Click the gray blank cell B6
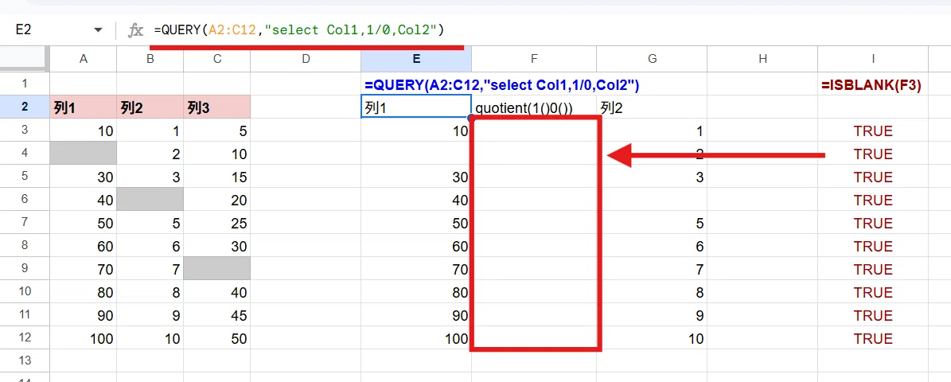Image resolution: width=951 pixels, height=382 pixels. coord(150,200)
